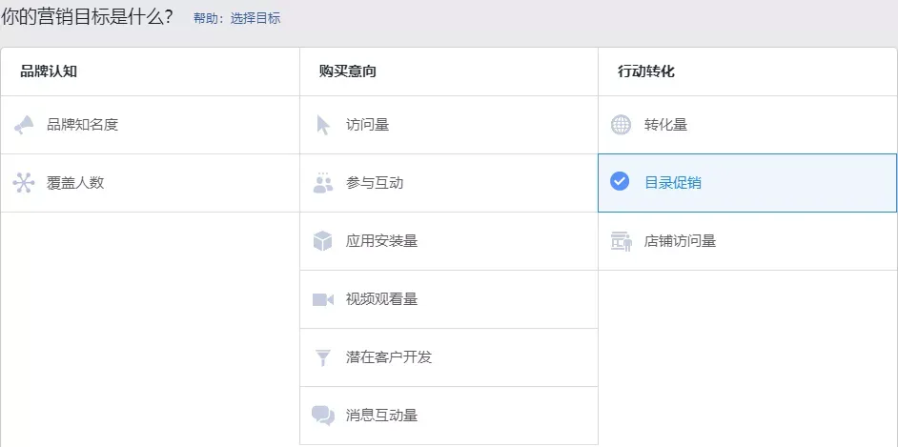Pick the 访问量 objective label
The height and width of the screenshot is (447, 898).
[367, 125]
